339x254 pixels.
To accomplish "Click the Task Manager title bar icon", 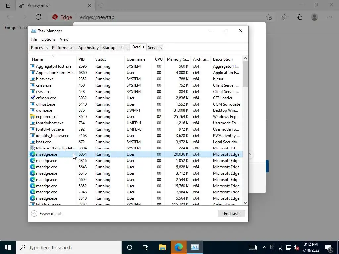I will [x=34, y=31].
